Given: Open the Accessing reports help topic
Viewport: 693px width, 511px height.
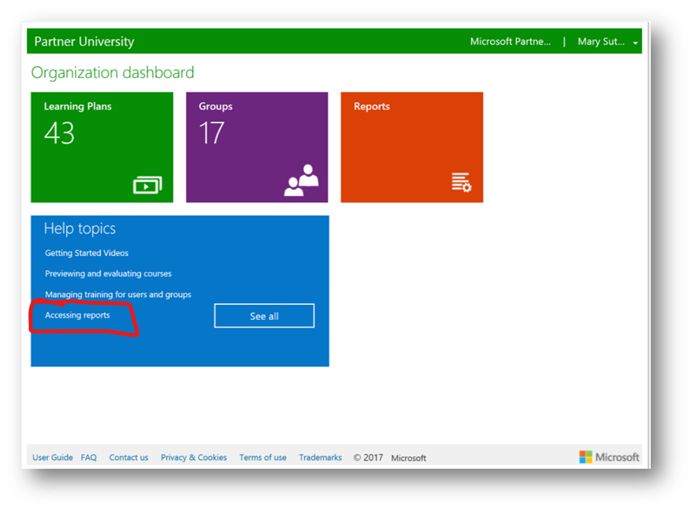Looking at the screenshot, I should pos(77,315).
